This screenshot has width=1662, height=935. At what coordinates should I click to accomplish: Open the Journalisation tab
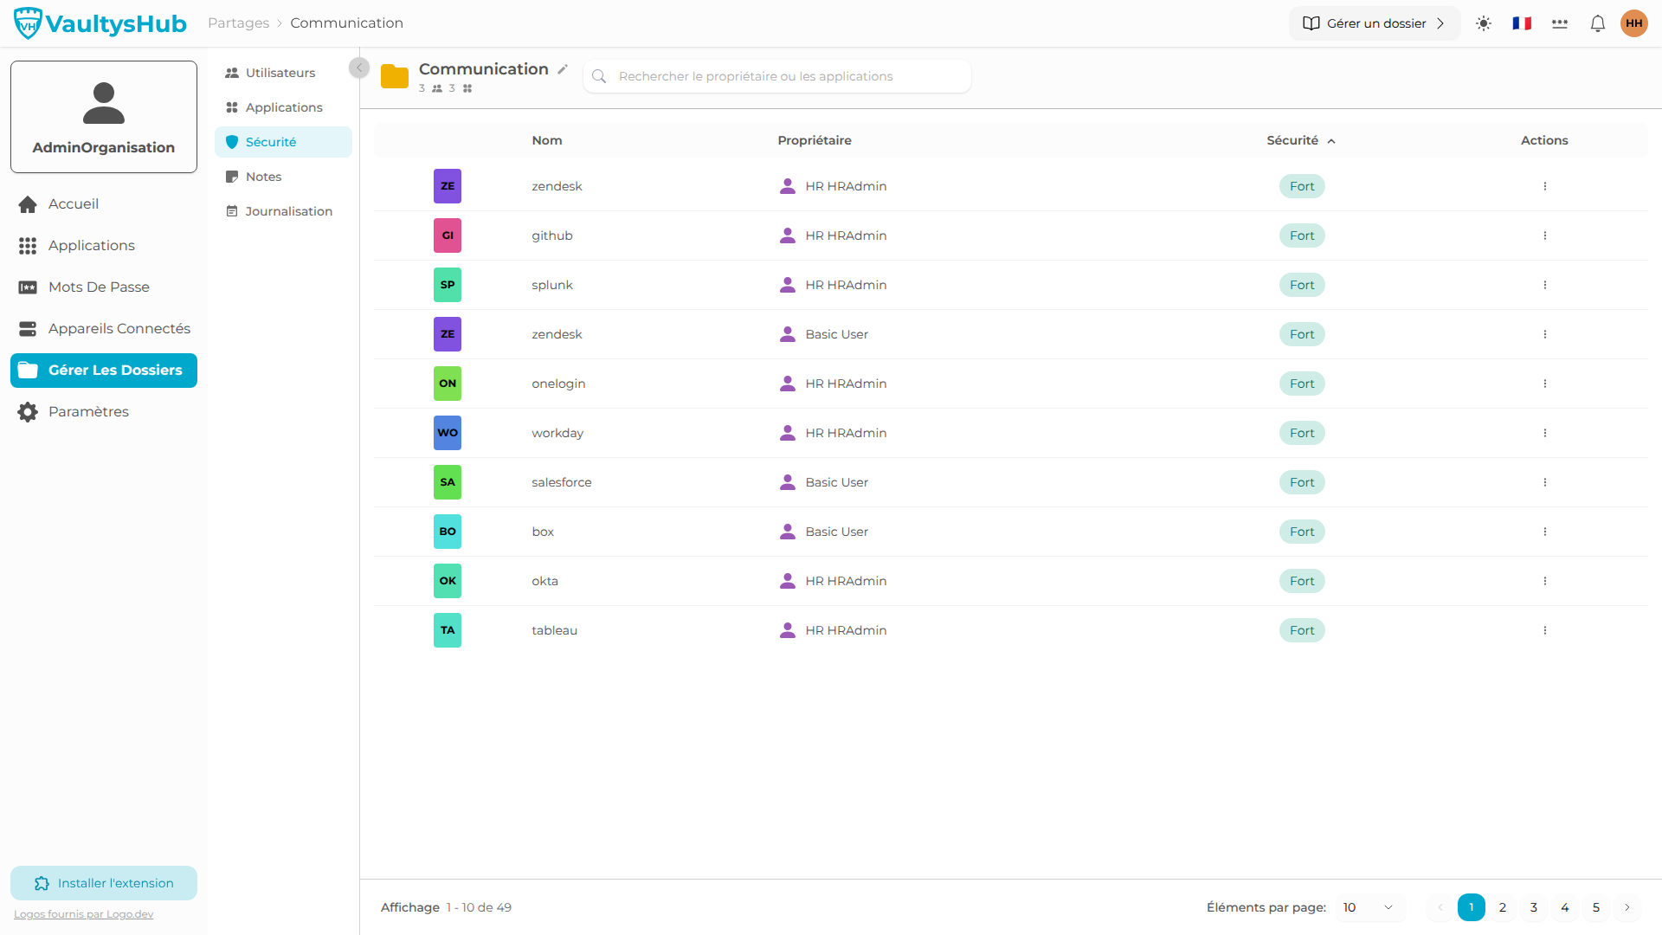click(x=283, y=211)
